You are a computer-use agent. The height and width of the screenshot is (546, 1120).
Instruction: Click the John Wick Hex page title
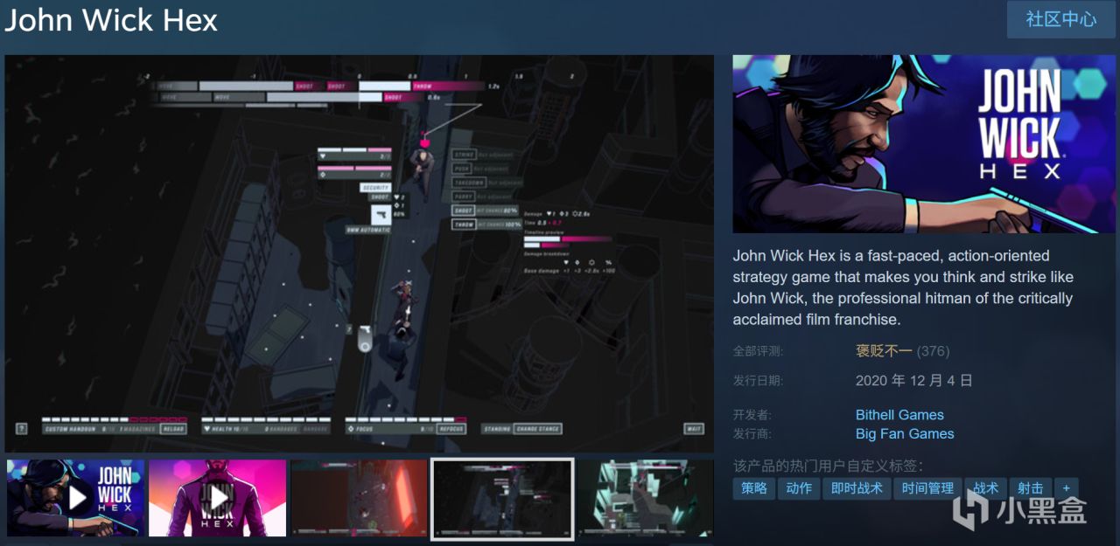111,19
